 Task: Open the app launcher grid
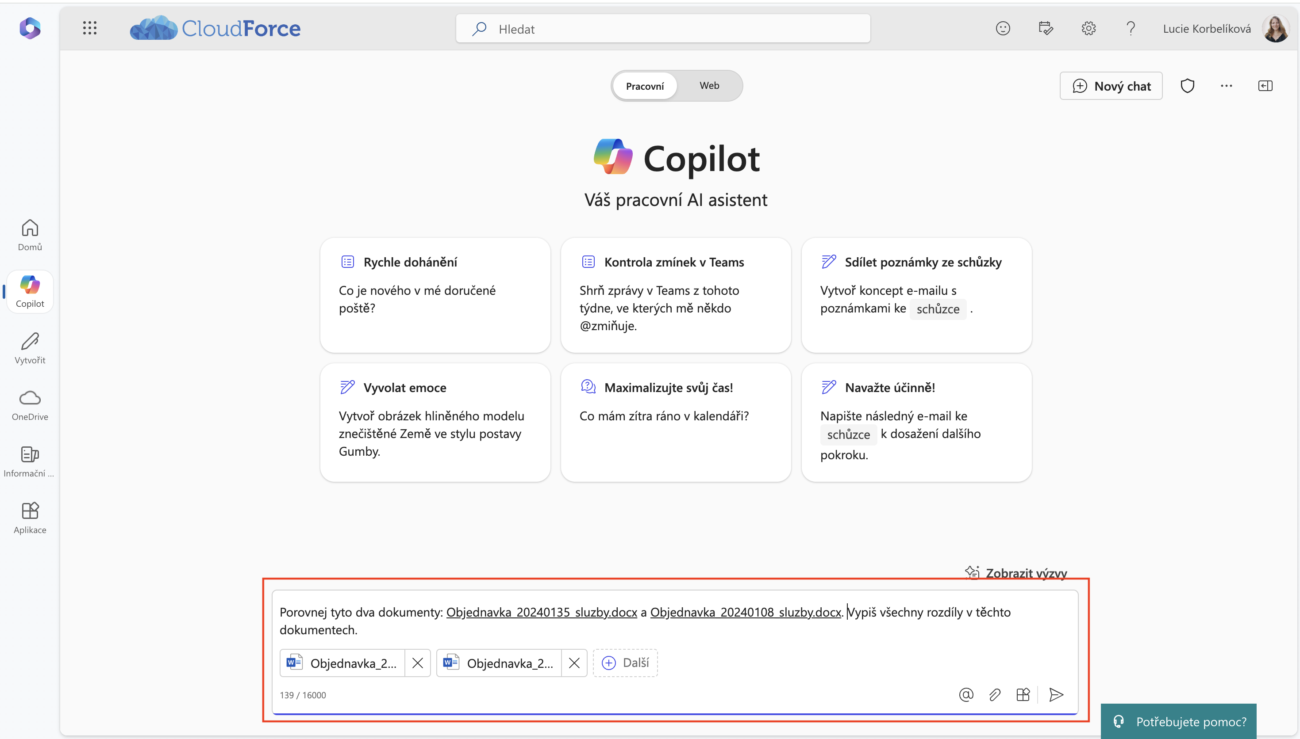tap(89, 28)
